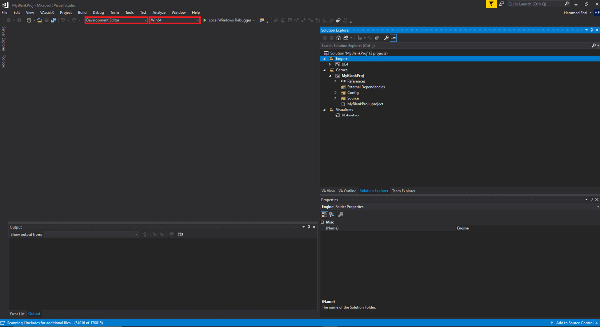600x327 pixels.
Task: Close the Output panel
Action: (x=314, y=227)
